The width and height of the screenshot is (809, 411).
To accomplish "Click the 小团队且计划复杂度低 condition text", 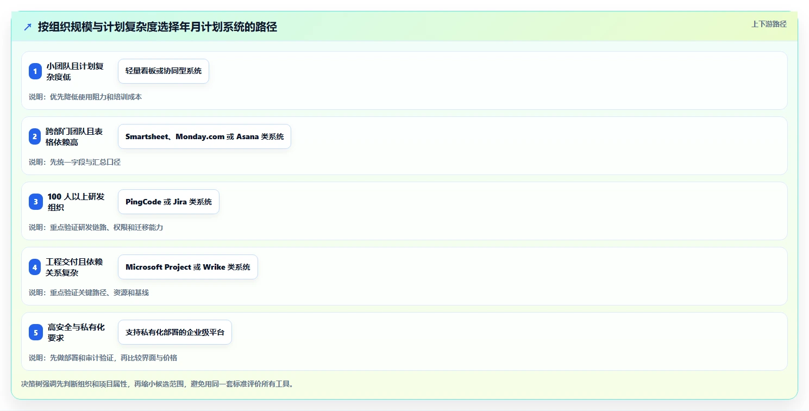I will coord(75,71).
